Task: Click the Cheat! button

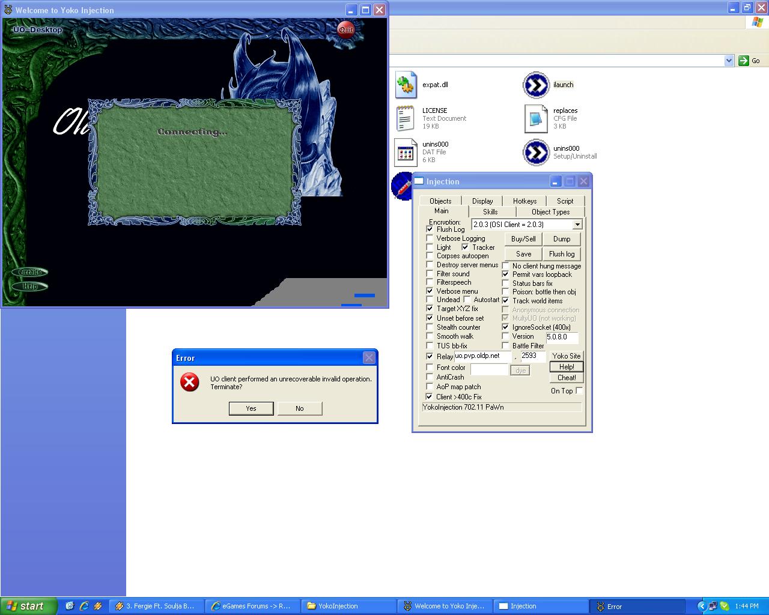Action: [x=567, y=378]
